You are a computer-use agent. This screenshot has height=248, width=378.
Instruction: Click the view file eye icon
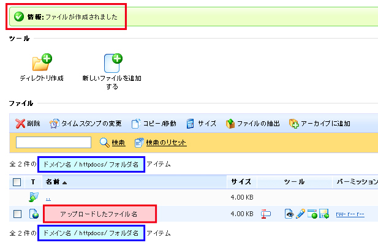(x=289, y=214)
